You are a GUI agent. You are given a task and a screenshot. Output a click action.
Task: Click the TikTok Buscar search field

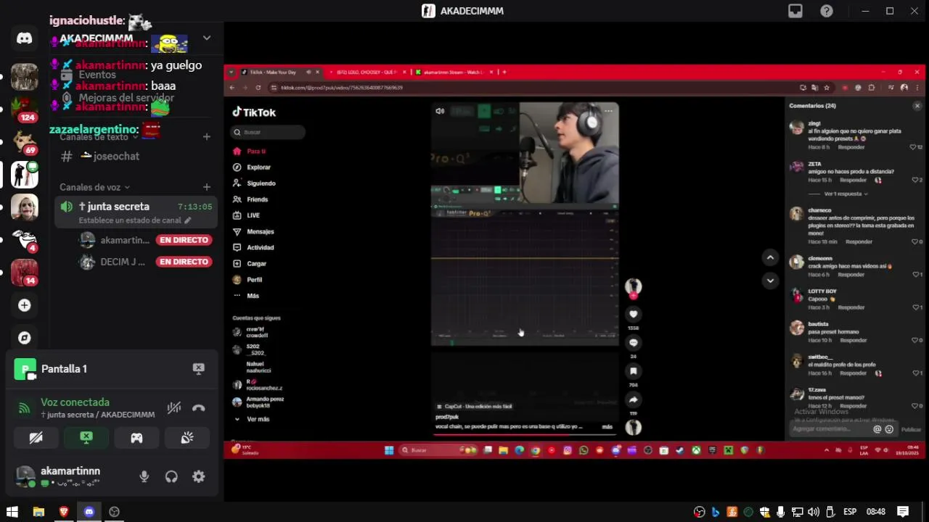point(268,132)
